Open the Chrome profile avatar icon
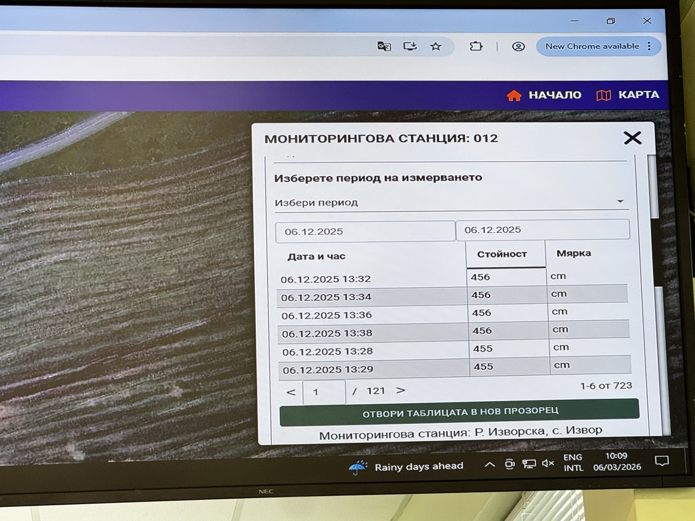The height and width of the screenshot is (521, 695). coord(519,47)
